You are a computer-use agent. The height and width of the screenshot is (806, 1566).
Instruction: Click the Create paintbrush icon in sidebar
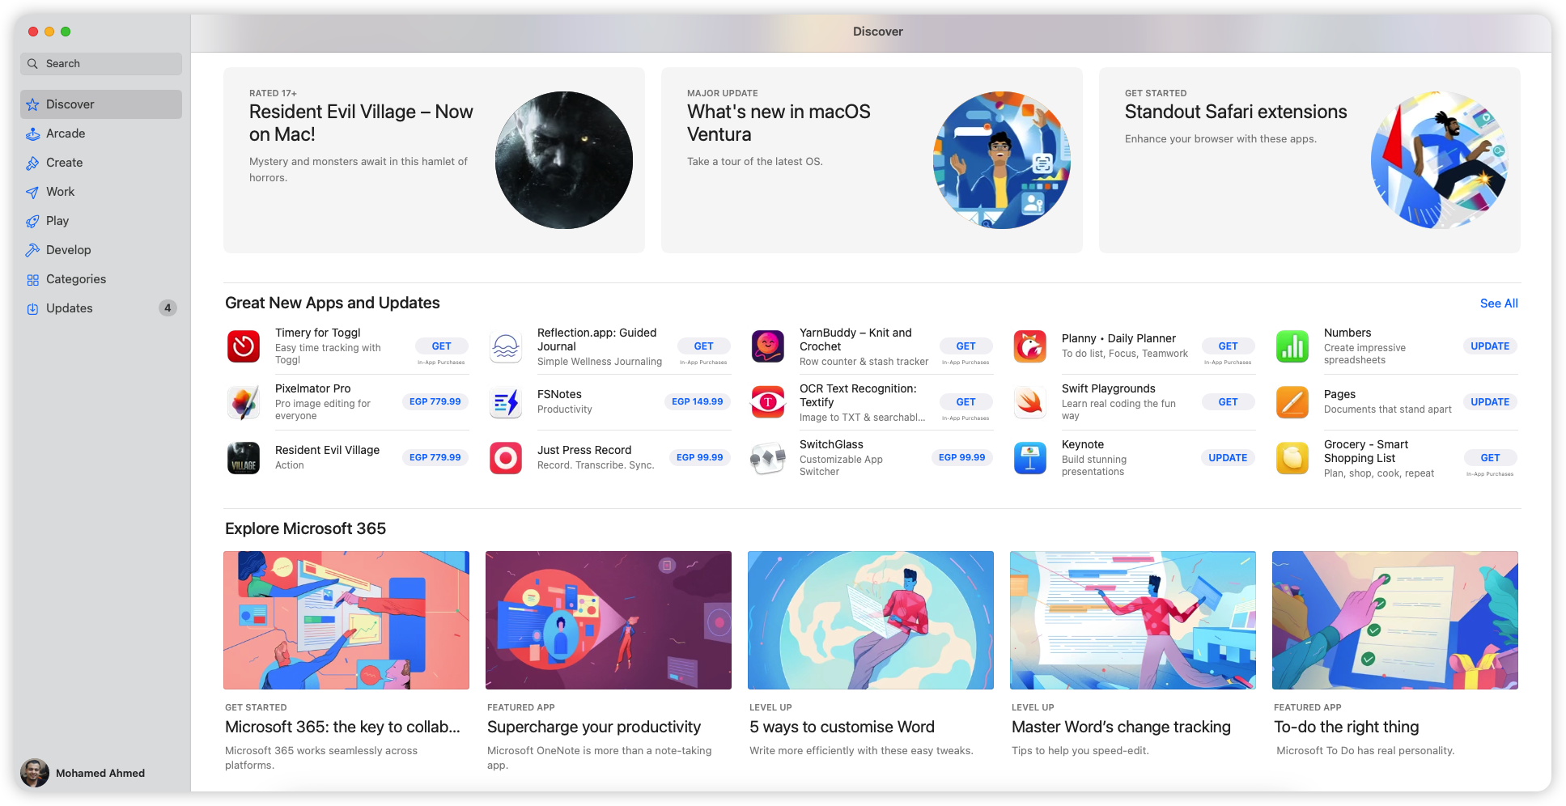32,163
